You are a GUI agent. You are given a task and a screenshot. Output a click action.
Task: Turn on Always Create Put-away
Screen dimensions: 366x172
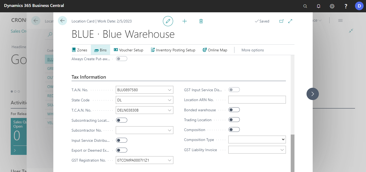[122, 58]
